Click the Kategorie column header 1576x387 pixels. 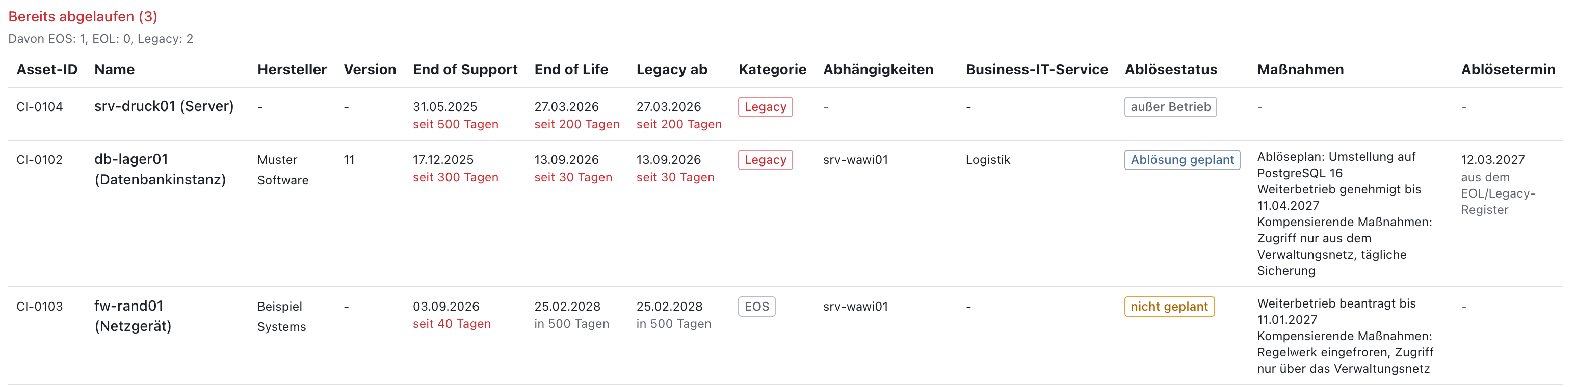pos(772,70)
